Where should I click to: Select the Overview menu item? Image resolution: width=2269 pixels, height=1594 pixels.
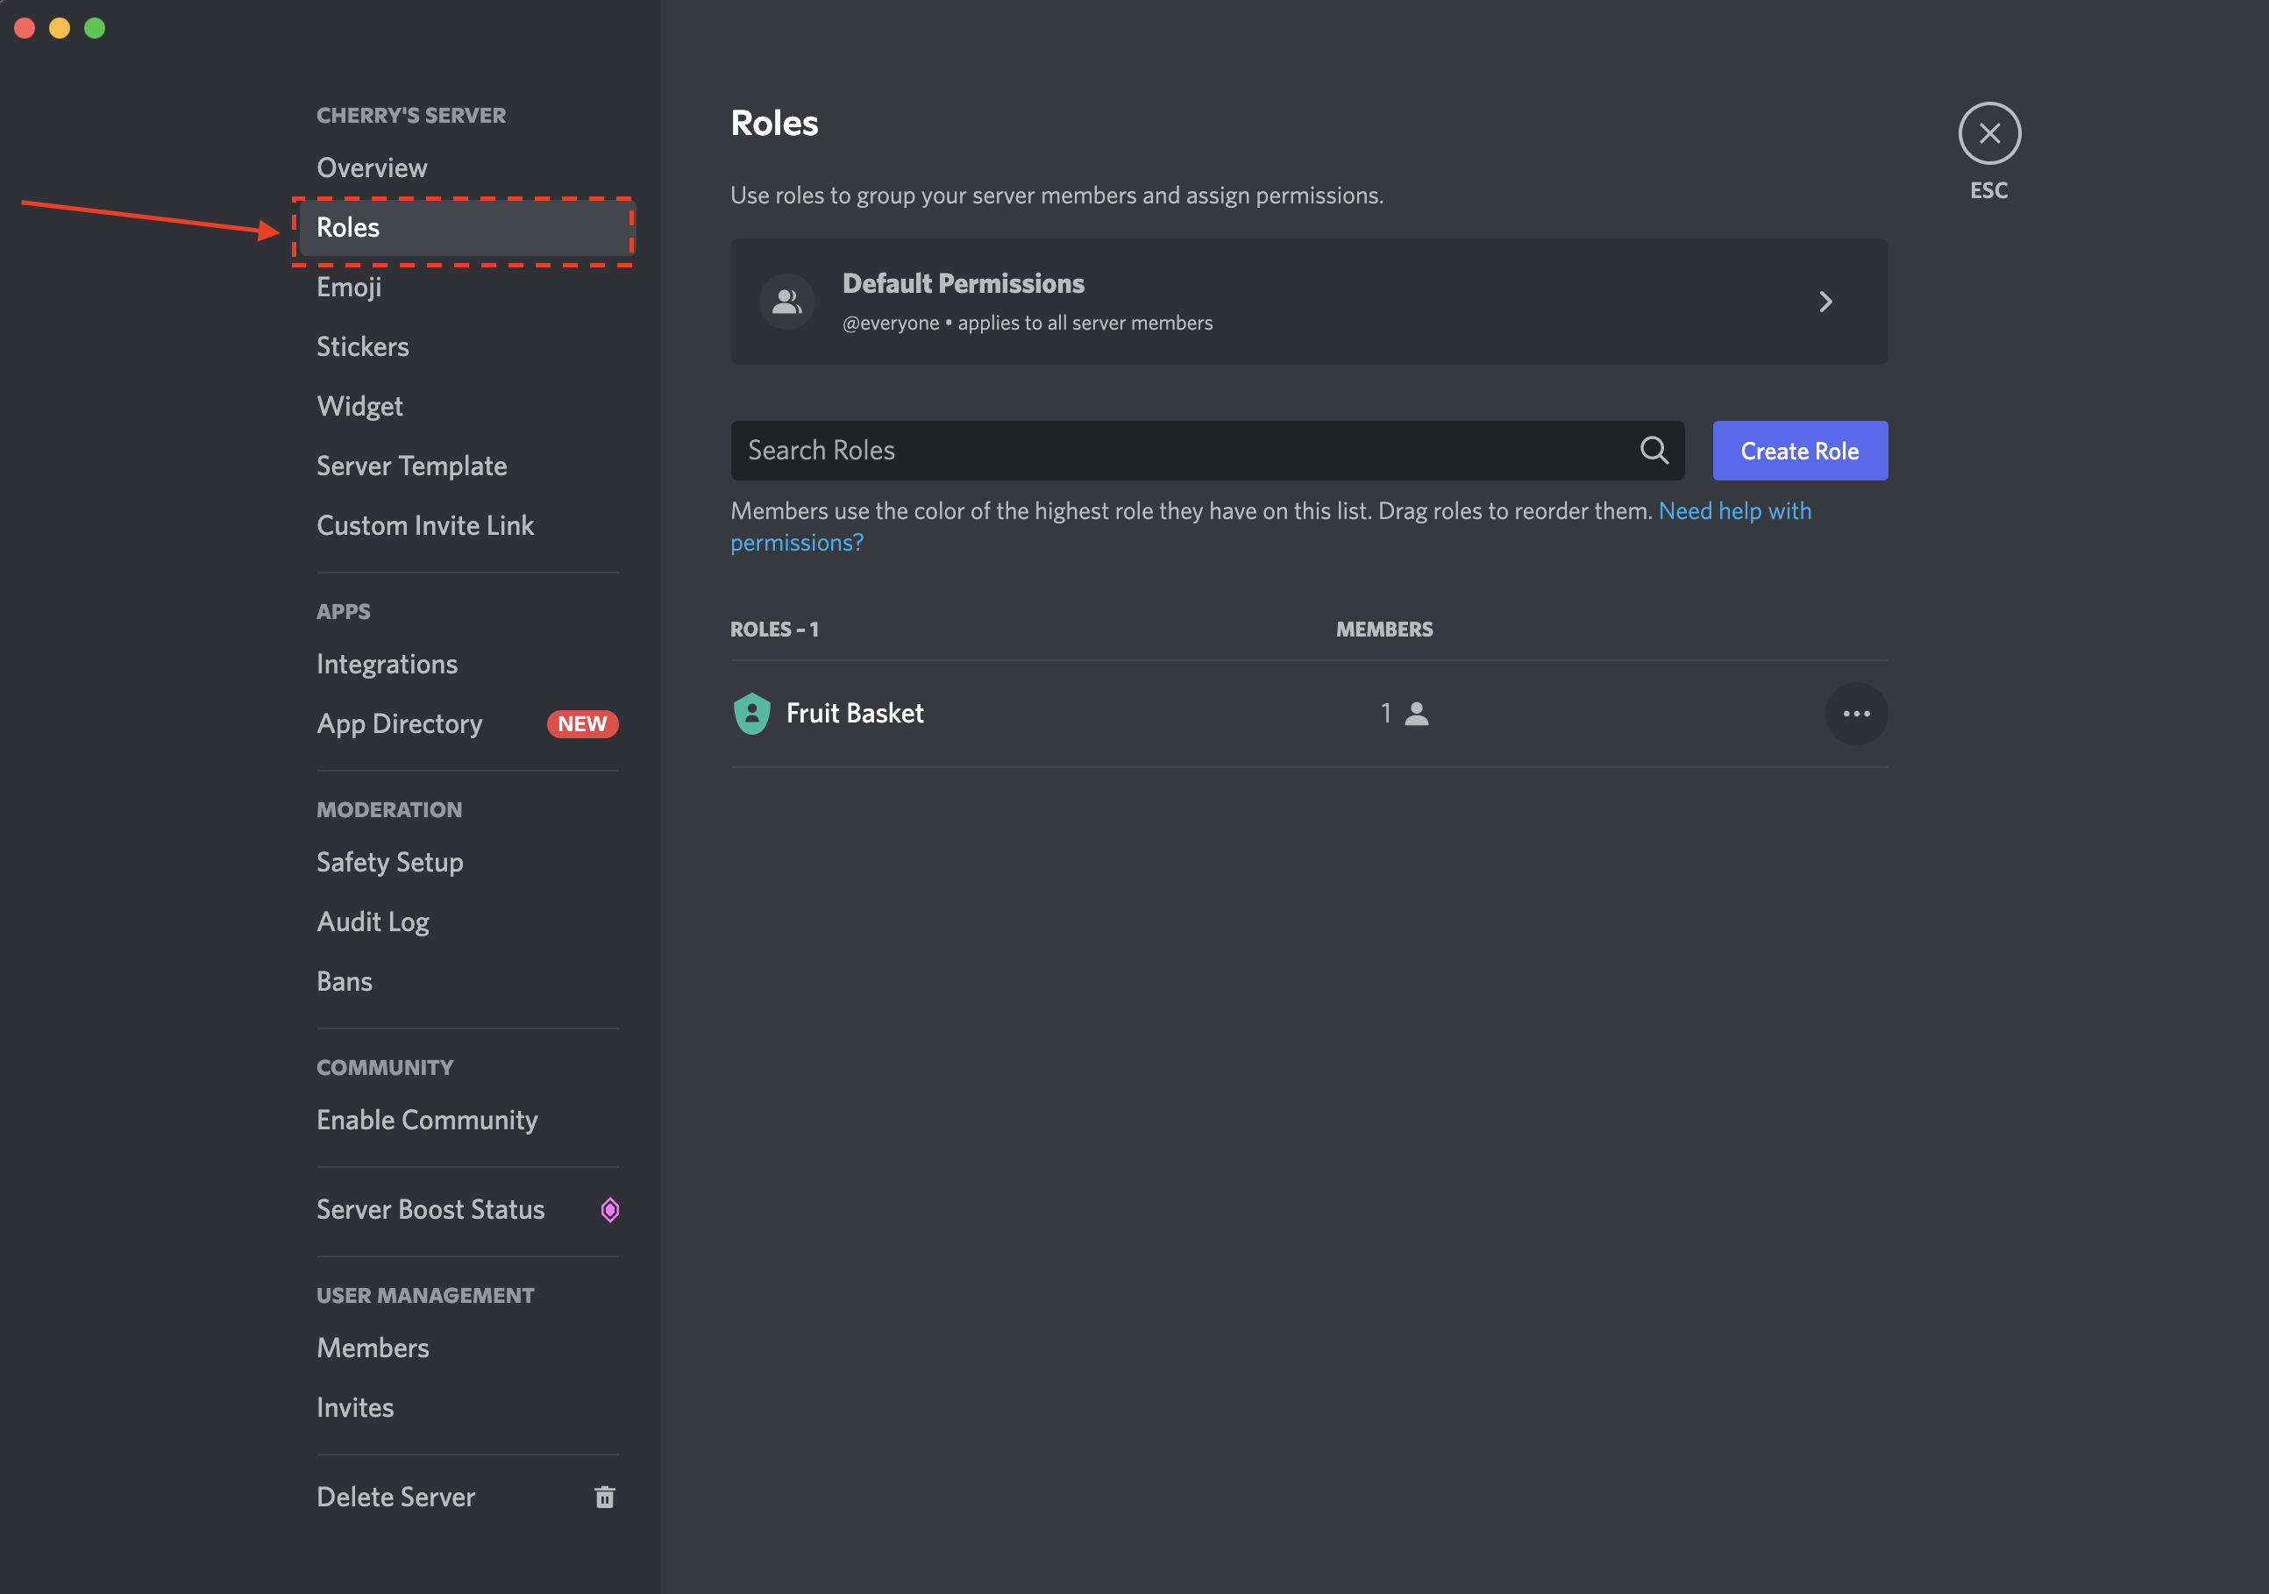coord(371,166)
